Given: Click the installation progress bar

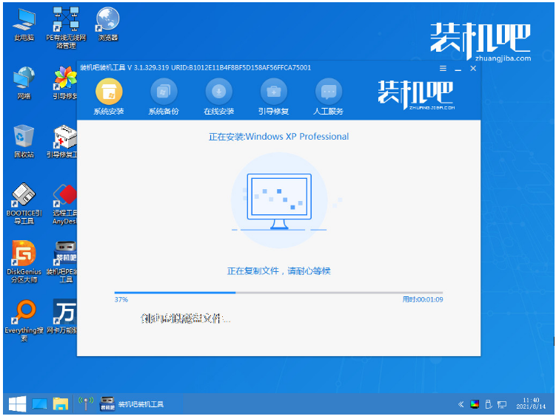Looking at the screenshot, I should coord(278,293).
